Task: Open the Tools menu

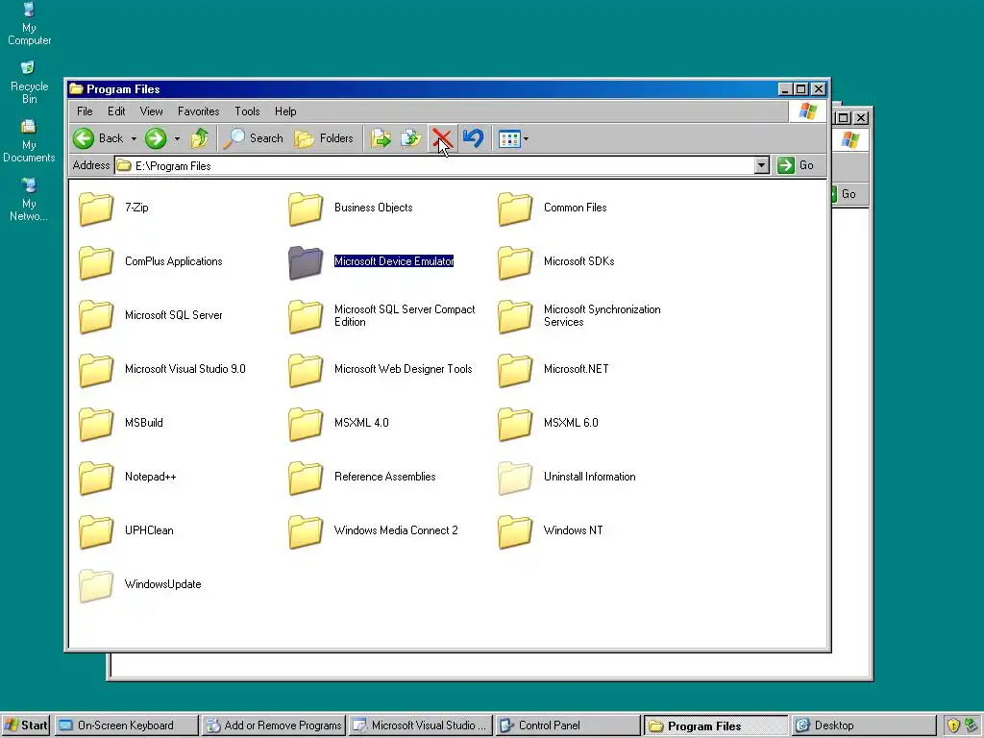Action: [x=247, y=111]
